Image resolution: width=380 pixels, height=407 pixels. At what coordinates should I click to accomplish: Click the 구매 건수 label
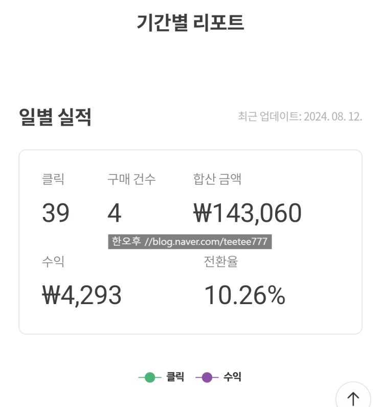click(x=131, y=179)
